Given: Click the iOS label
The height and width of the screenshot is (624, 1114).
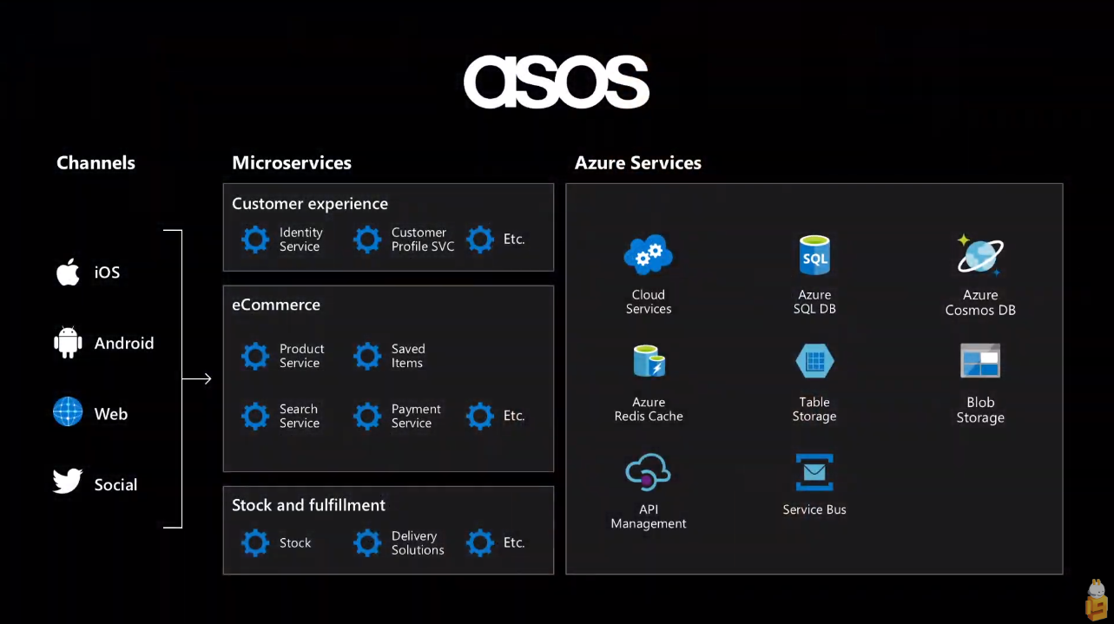Looking at the screenshot, I should click(107, 273).
